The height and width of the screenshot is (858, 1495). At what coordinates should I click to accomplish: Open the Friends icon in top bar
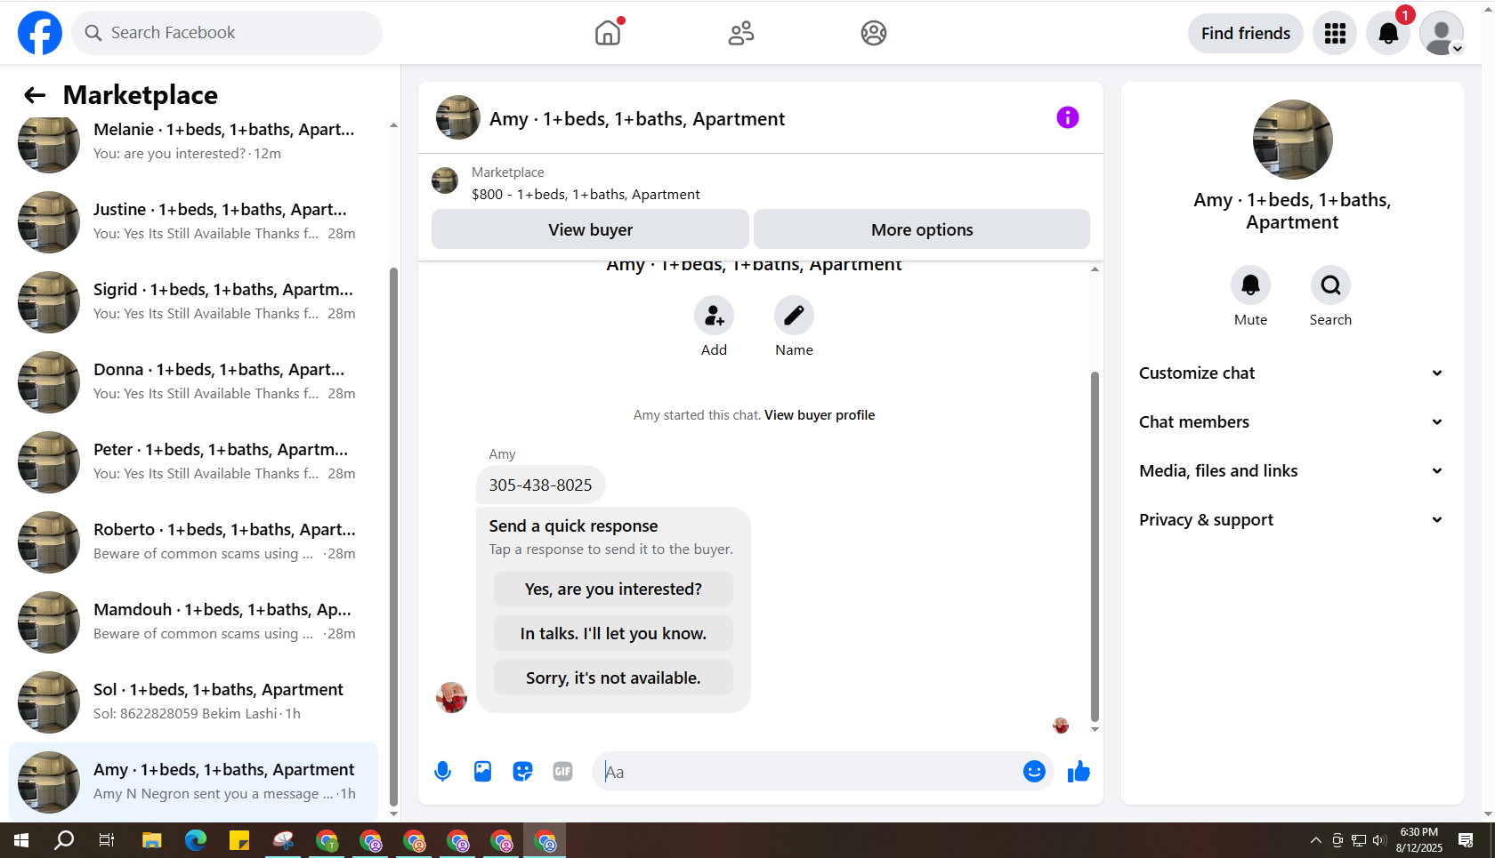740,33
